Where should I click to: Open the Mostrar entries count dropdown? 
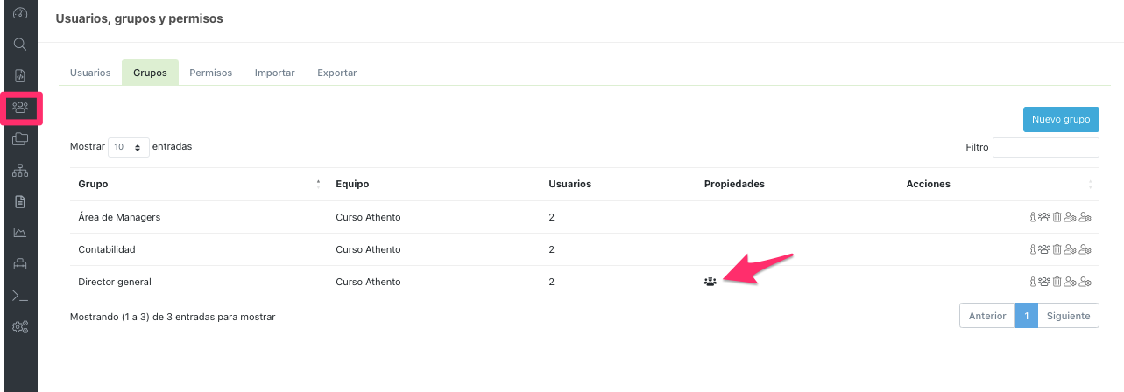[x=128, y=147]
